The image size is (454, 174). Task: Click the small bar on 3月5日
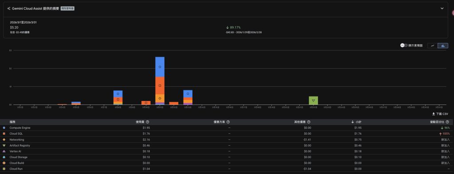tap(76, 103)
